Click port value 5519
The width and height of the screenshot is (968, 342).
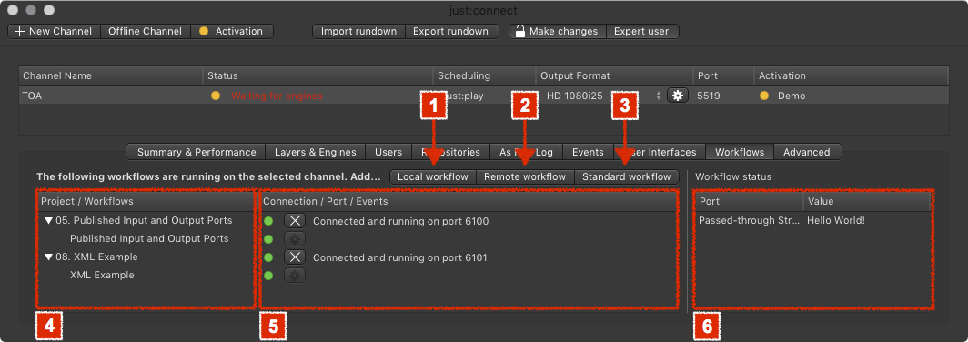(x=708, y=96)
